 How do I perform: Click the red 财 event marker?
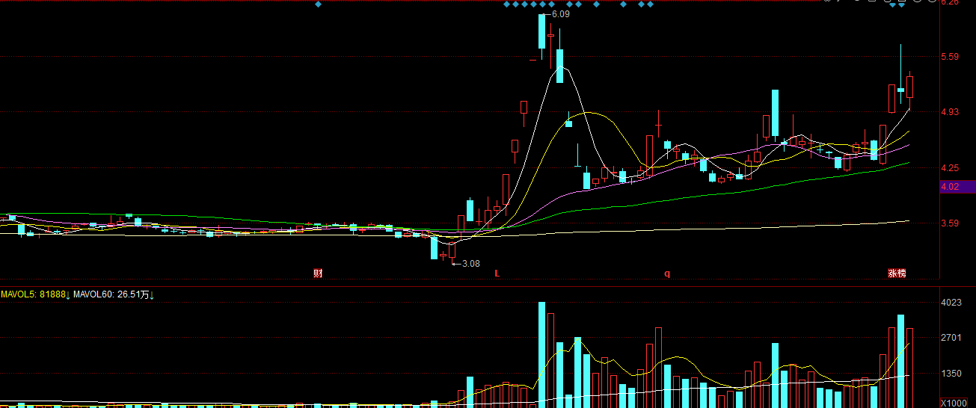pyautogui.click(x=318, y=273)
